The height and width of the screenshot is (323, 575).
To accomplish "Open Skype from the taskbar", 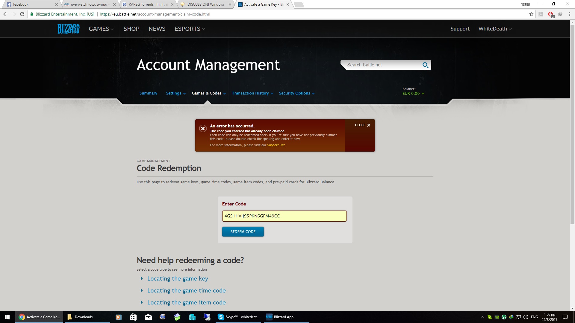I will coord(239,317).
